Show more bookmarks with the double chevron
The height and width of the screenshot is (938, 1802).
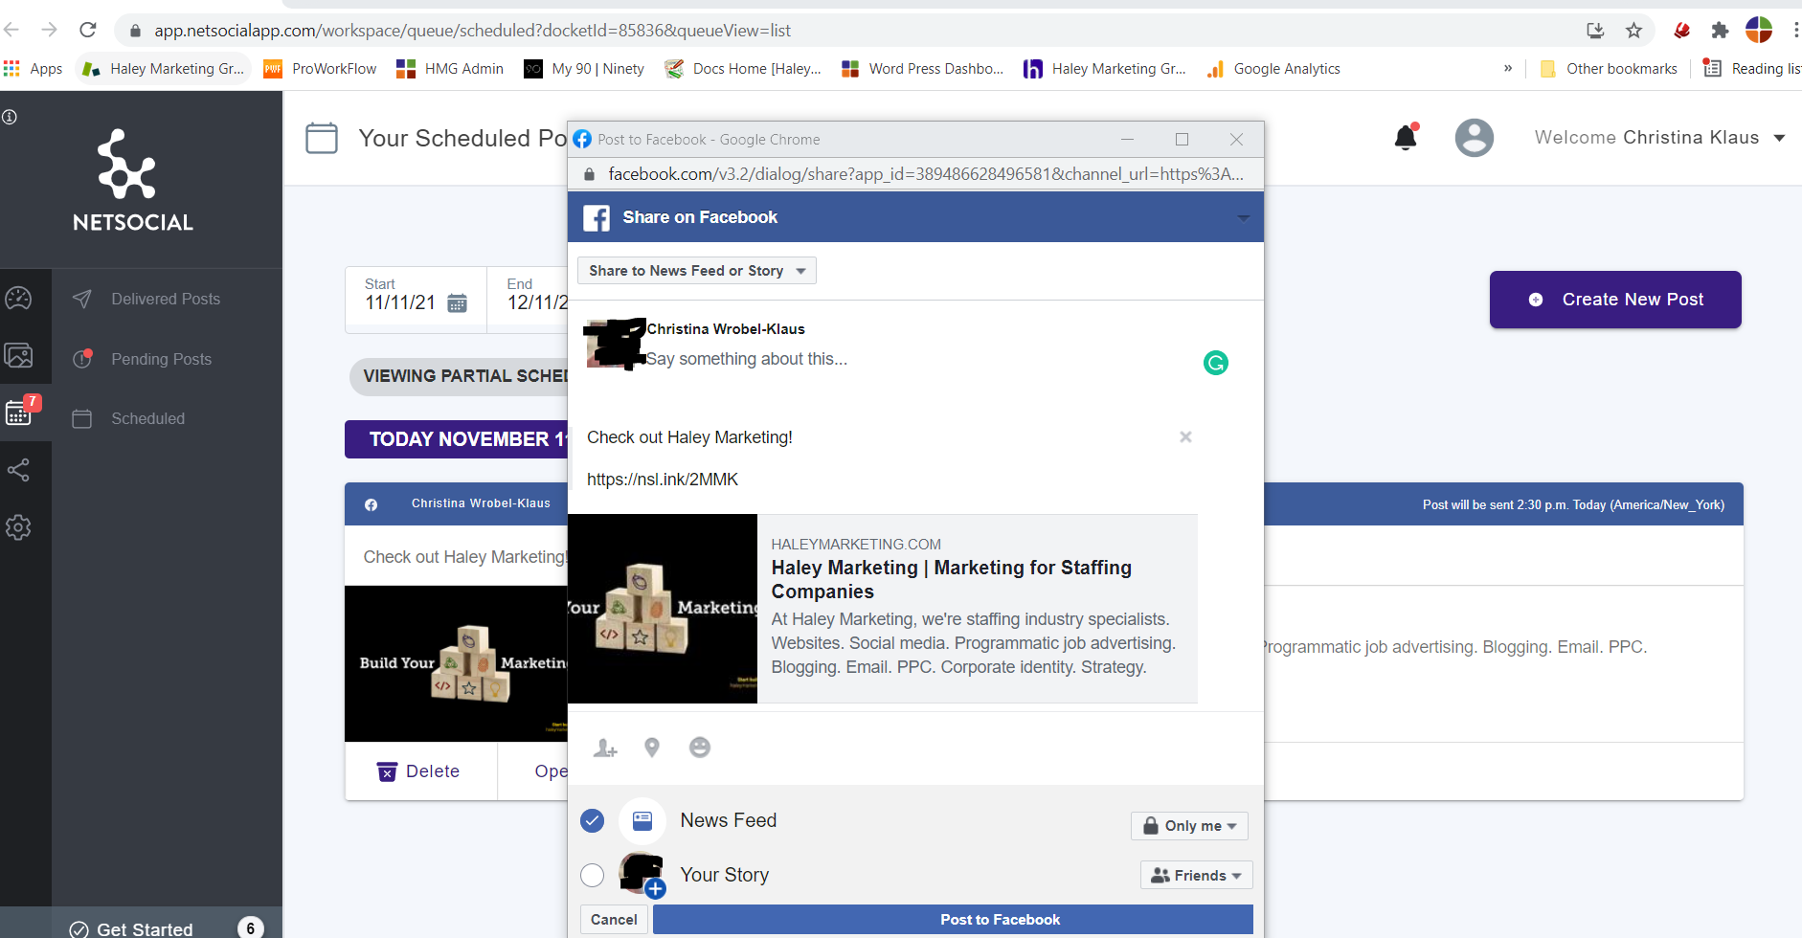tap(1508, 68)
